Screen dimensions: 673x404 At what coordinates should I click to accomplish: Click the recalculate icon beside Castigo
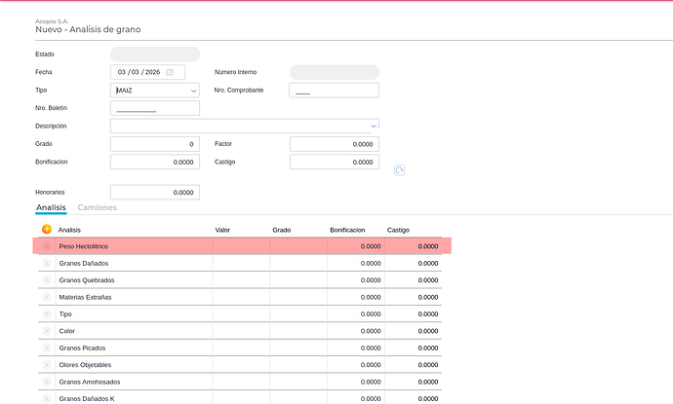point(399,169)
